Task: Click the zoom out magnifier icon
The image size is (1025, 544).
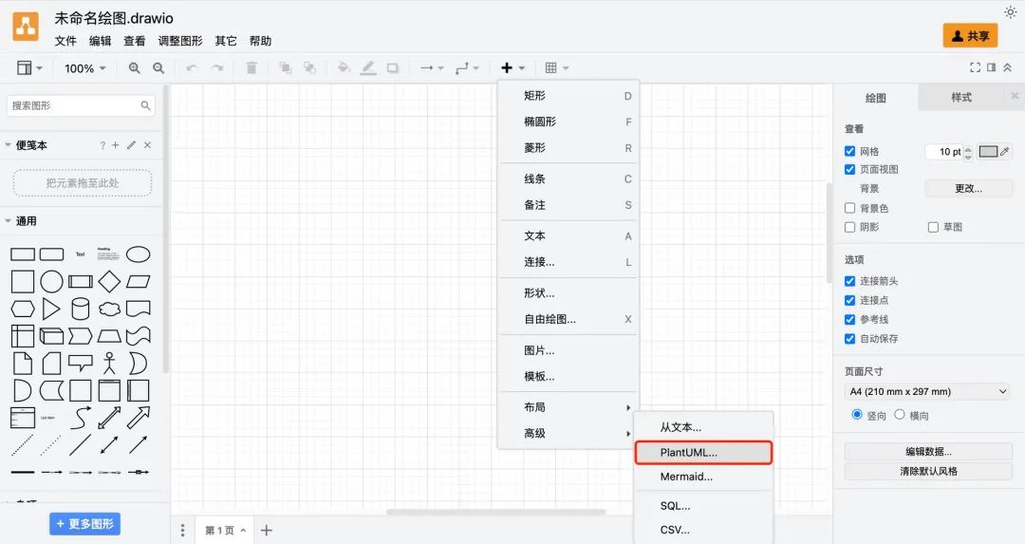Action: coord(158,68)
